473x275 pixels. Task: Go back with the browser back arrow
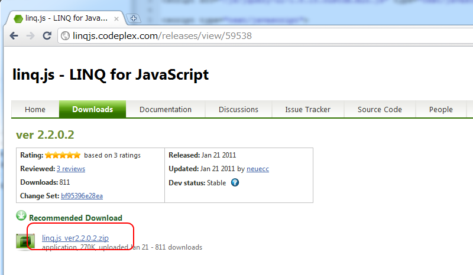(14, 36)
